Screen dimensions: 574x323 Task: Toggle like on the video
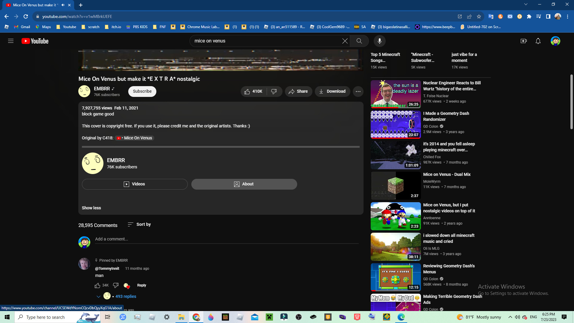(253, 92)
